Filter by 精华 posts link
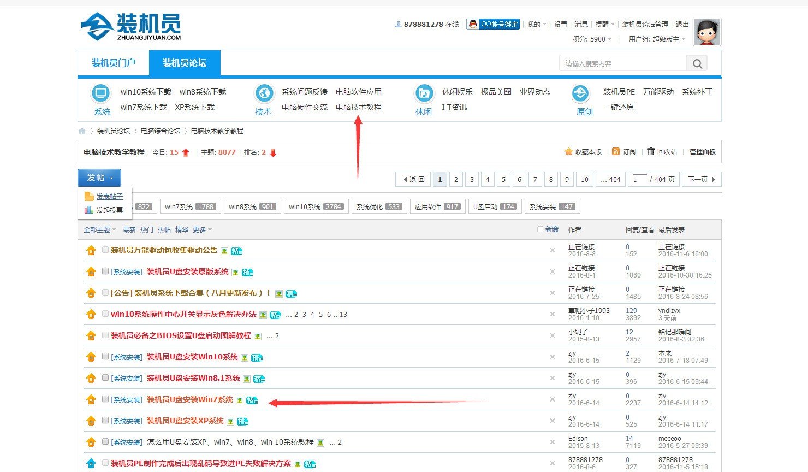 182,230
